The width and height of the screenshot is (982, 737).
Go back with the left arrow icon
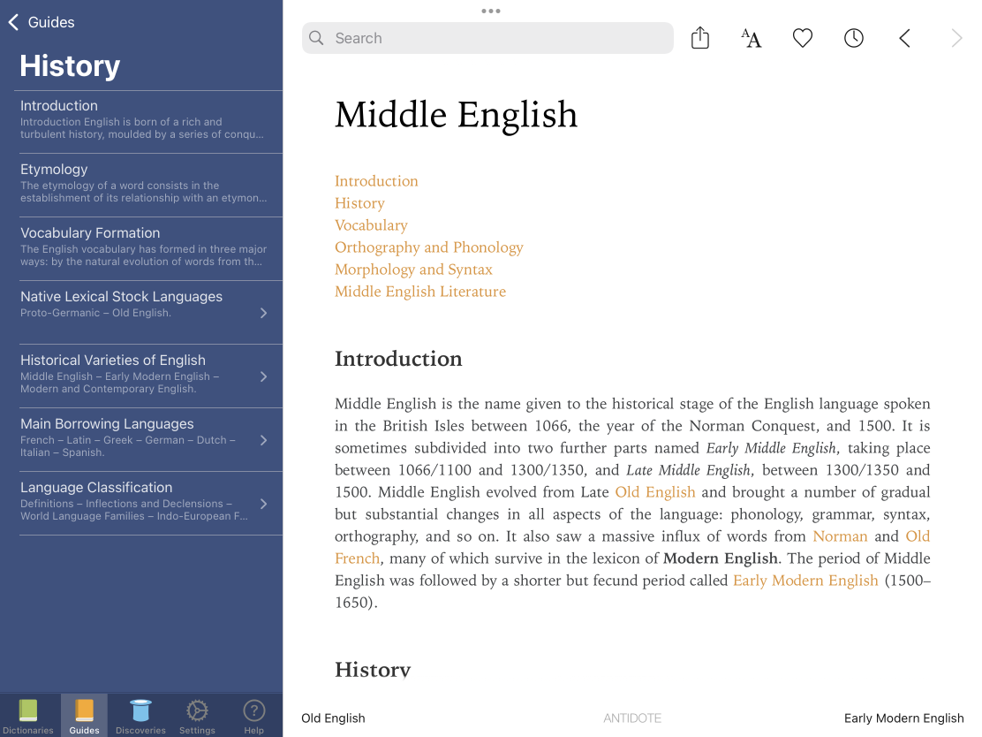(904, 38)
